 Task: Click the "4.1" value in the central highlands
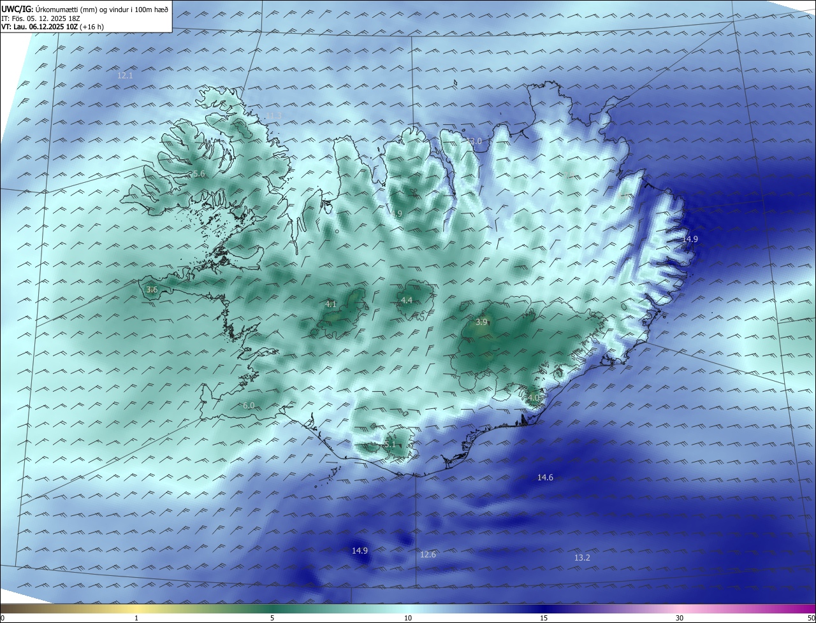(x=331, y=304)
